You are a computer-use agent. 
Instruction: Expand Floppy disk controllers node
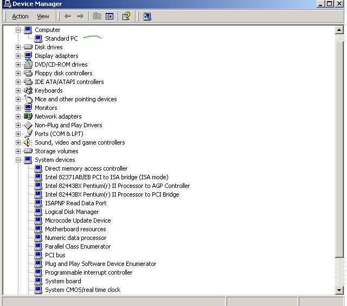pos(18,73)
